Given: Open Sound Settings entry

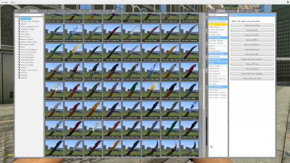Looking at the screenshot, I should (x=218, y=51).
